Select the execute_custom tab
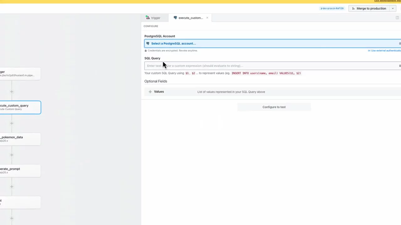The width and height of the screenshot is (401, 225). pos(189,18)
